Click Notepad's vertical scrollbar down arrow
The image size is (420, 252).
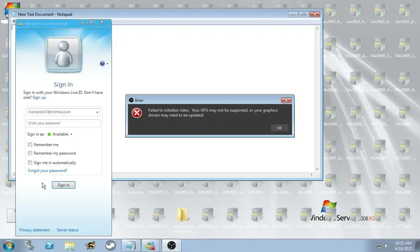317,169
